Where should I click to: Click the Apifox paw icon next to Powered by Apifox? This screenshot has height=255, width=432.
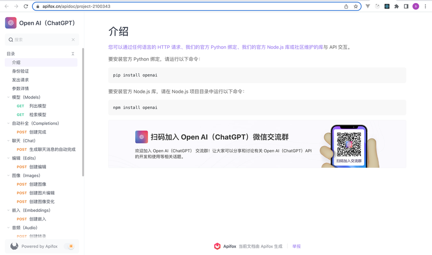pos(13,246)
